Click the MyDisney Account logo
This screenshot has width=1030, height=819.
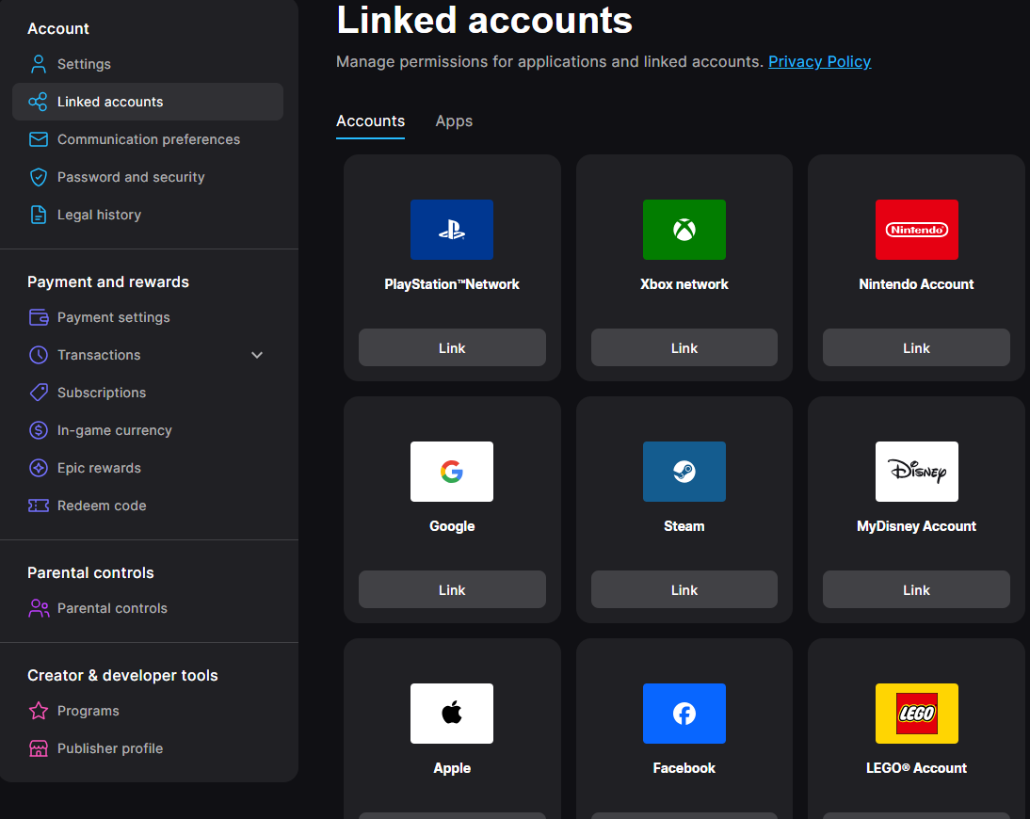(x=916, y=472)
